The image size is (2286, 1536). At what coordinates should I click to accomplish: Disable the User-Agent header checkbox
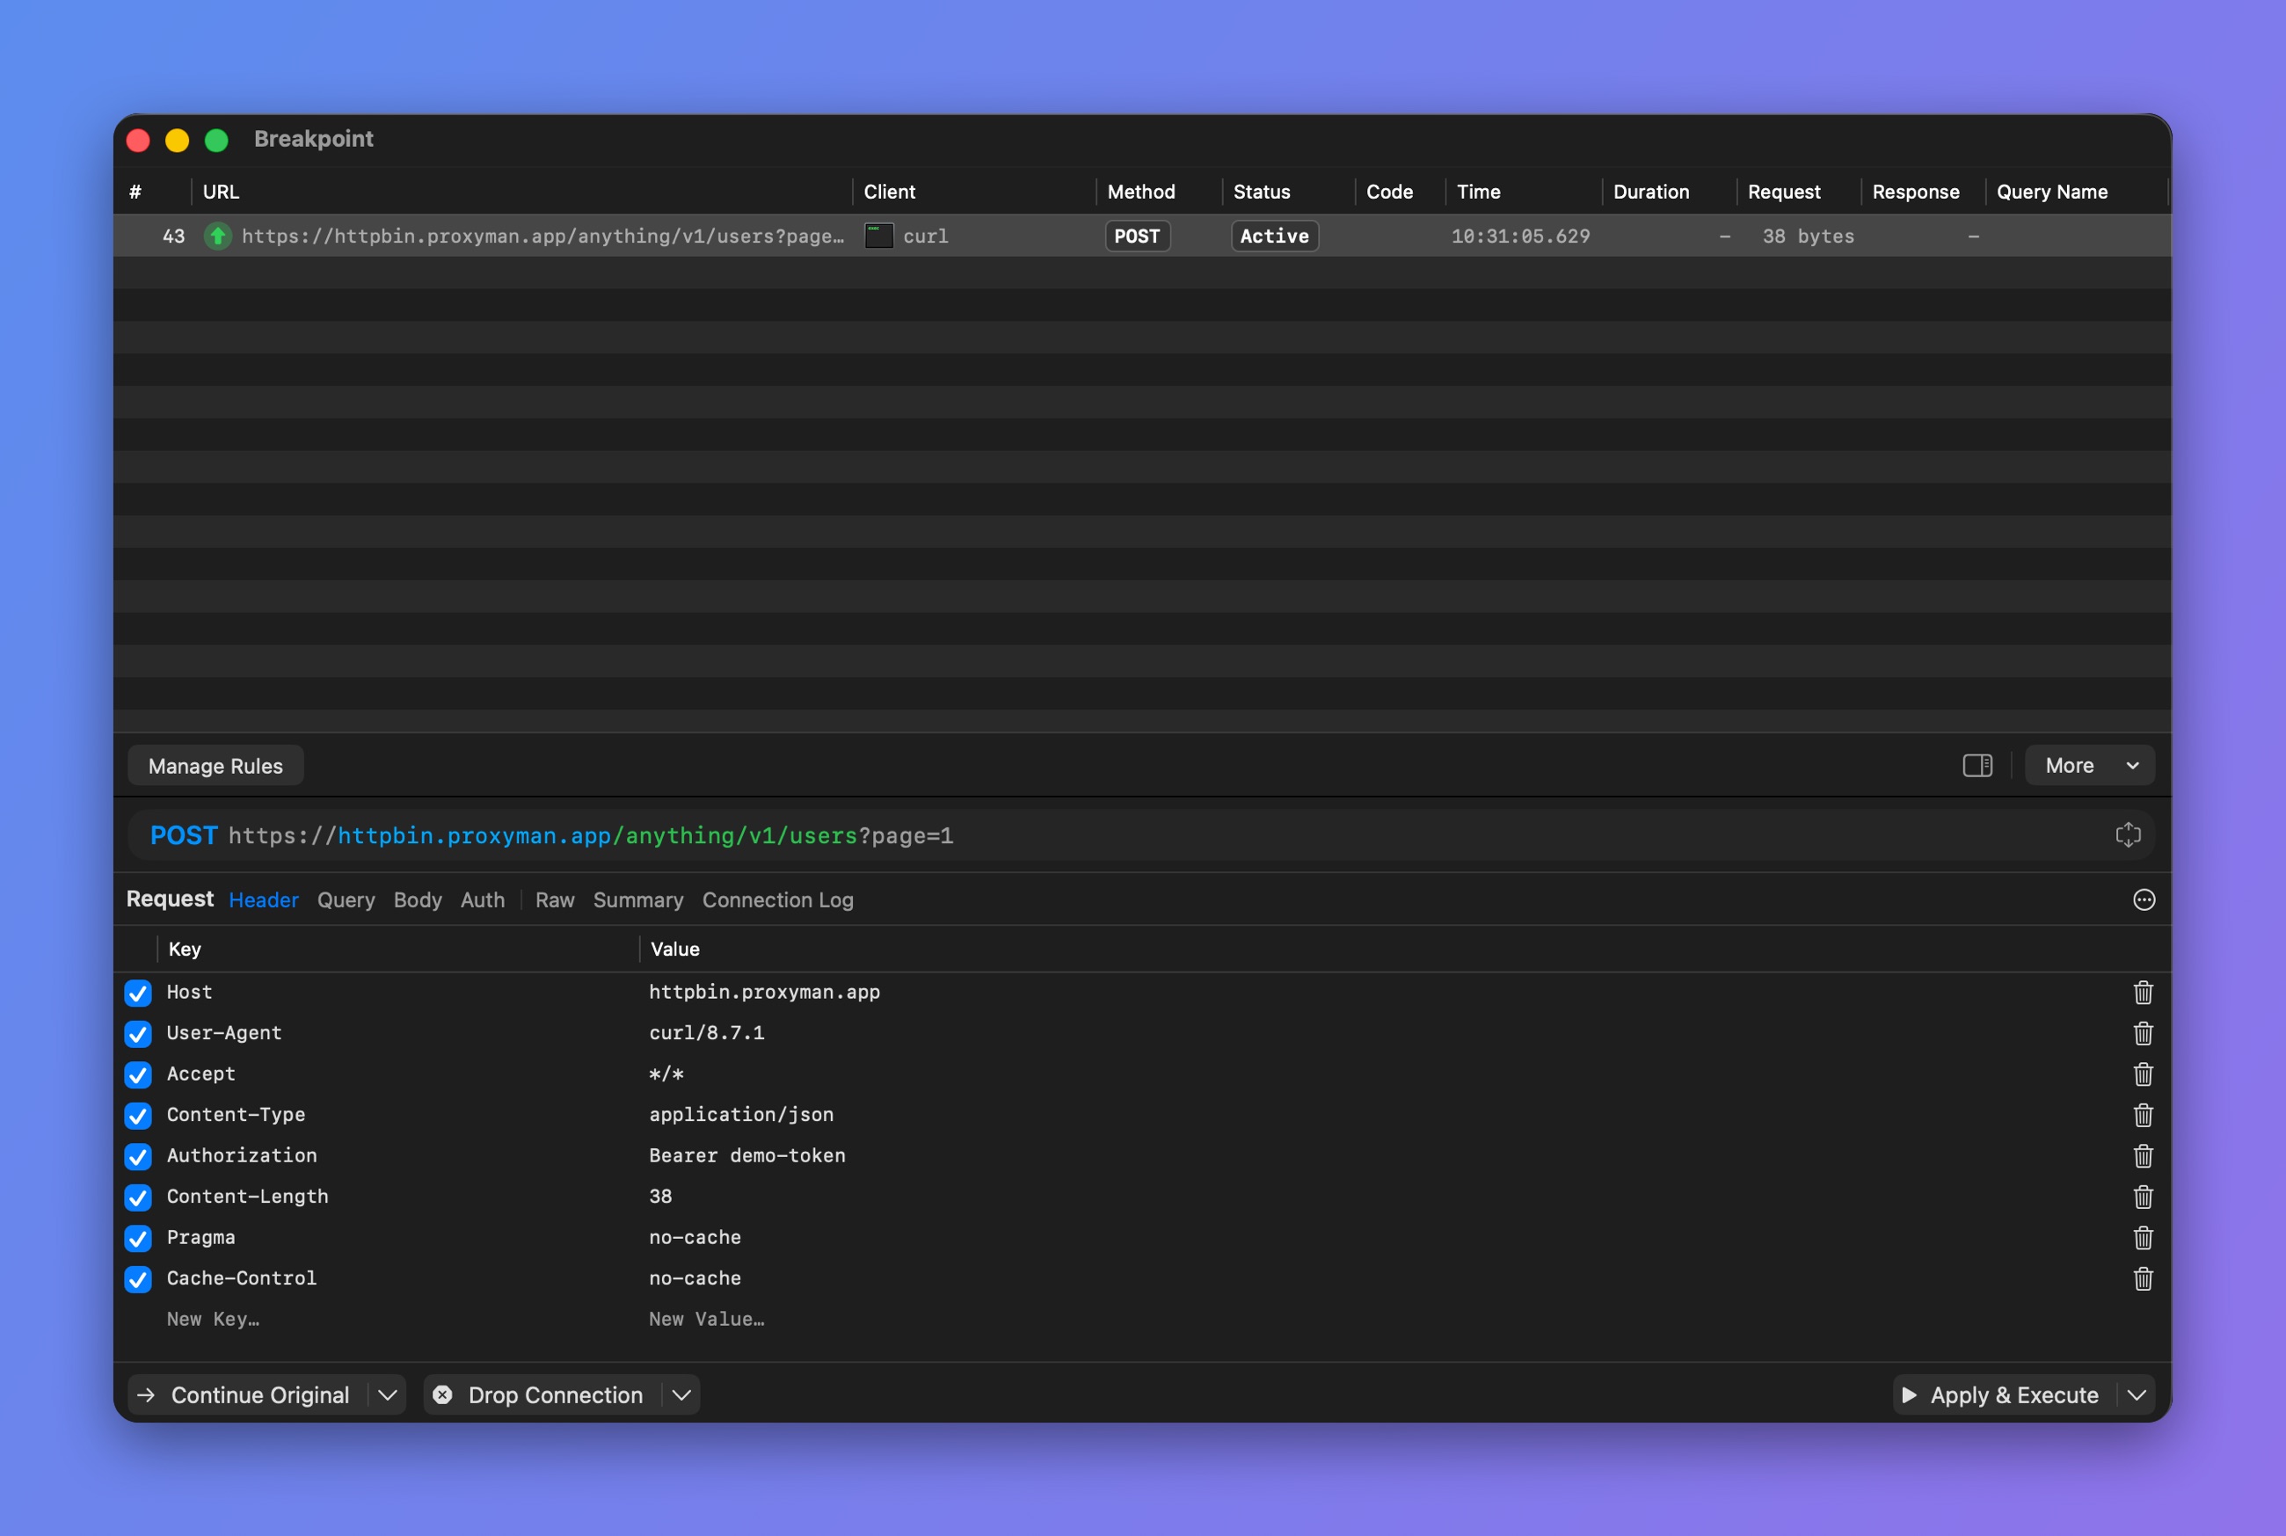138,1035
